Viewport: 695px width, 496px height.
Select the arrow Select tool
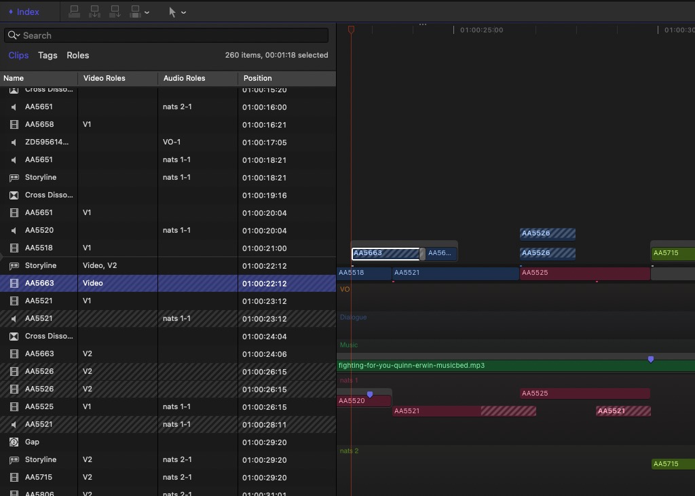(x=172, y=12)
